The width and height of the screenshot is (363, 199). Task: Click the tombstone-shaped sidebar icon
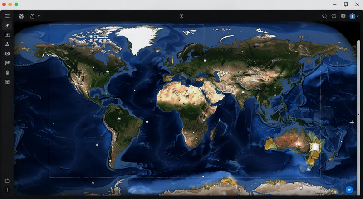(x=7, y=73)
